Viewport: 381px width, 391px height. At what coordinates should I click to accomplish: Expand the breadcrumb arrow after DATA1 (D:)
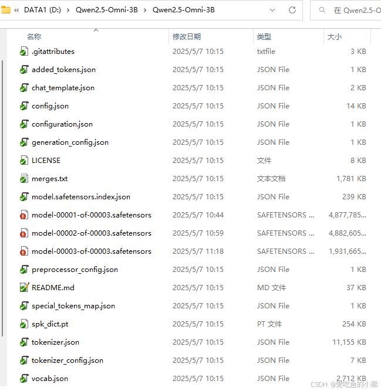68,10
